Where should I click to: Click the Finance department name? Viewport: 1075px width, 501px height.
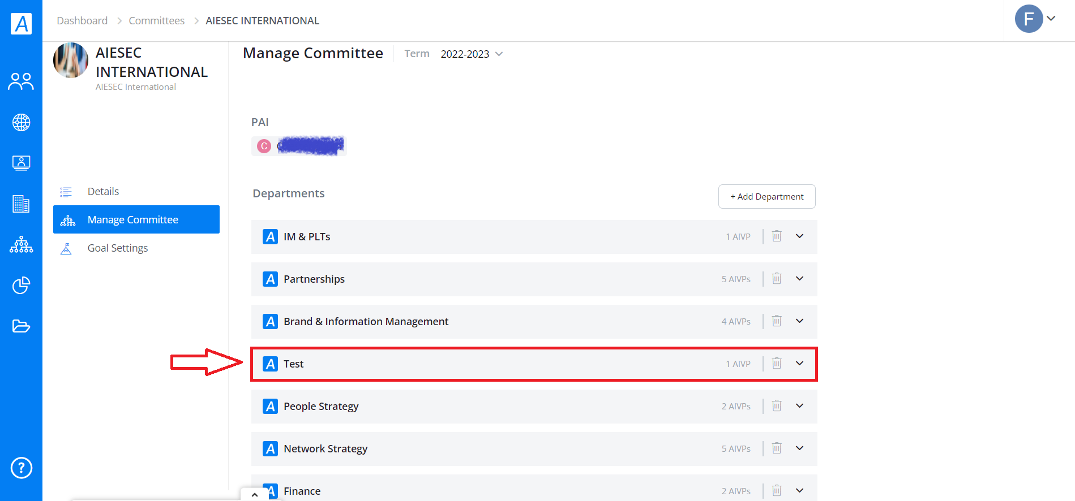(x=302, y=491)
